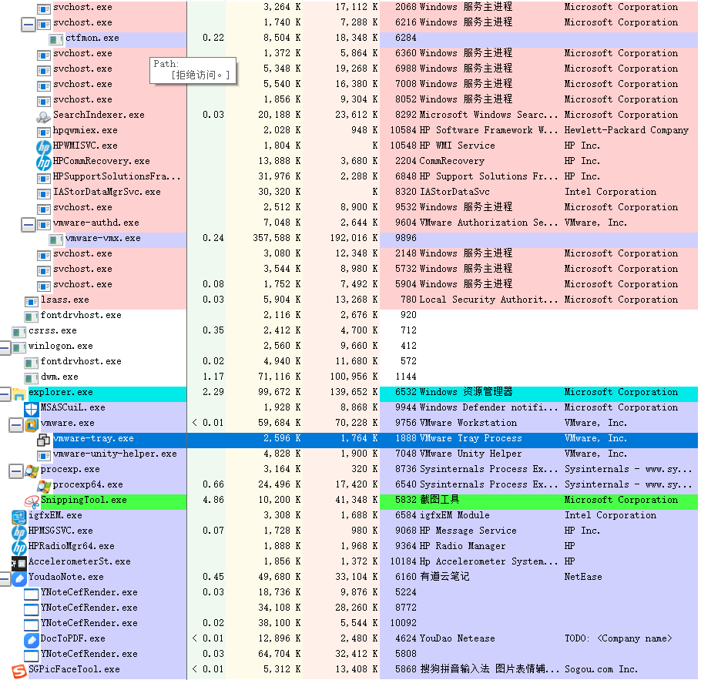Select YNoteCefRender.exe with PID 10092
The image size is (701, 680).
coord(349,623)
